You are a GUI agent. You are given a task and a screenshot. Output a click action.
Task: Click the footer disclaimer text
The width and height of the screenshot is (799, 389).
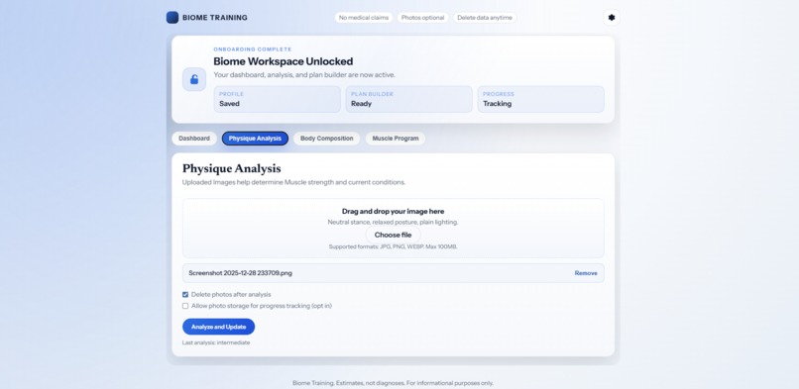[393, 383]
